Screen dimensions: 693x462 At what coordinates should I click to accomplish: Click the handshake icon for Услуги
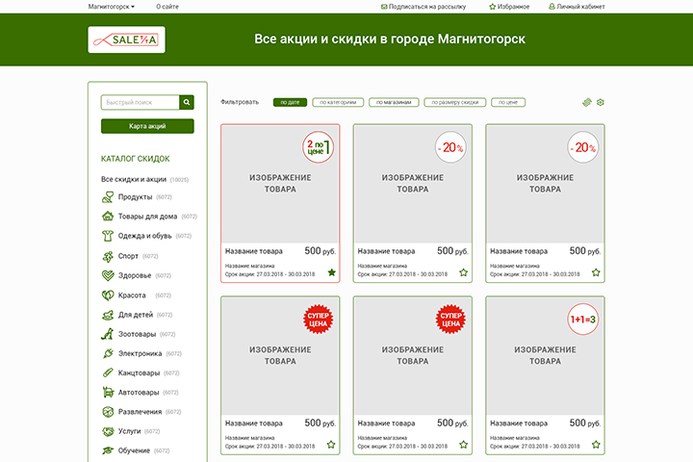[x=108, y=431]
